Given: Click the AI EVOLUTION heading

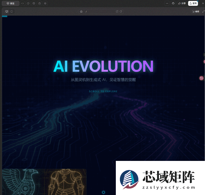Looking at the screenshot, I should point(103,66).
